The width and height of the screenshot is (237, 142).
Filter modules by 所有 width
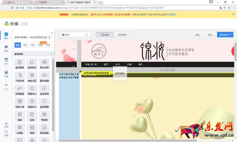click(x=18, y=45)
